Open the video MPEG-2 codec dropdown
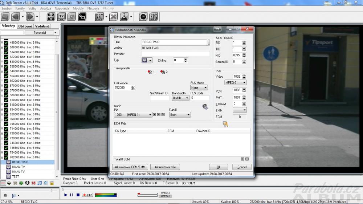This screenshot has width=363, height=204. point(235,82)
